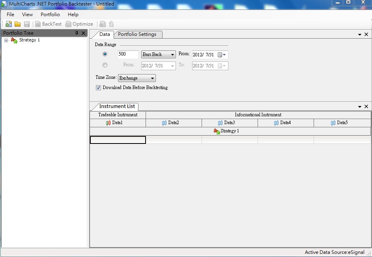
Task: Open the Portfolio menu
Action: [50, 15]
